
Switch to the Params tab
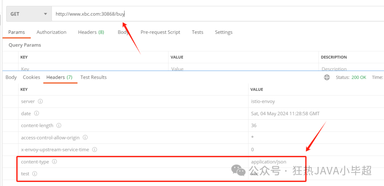(x=17, y=32)
